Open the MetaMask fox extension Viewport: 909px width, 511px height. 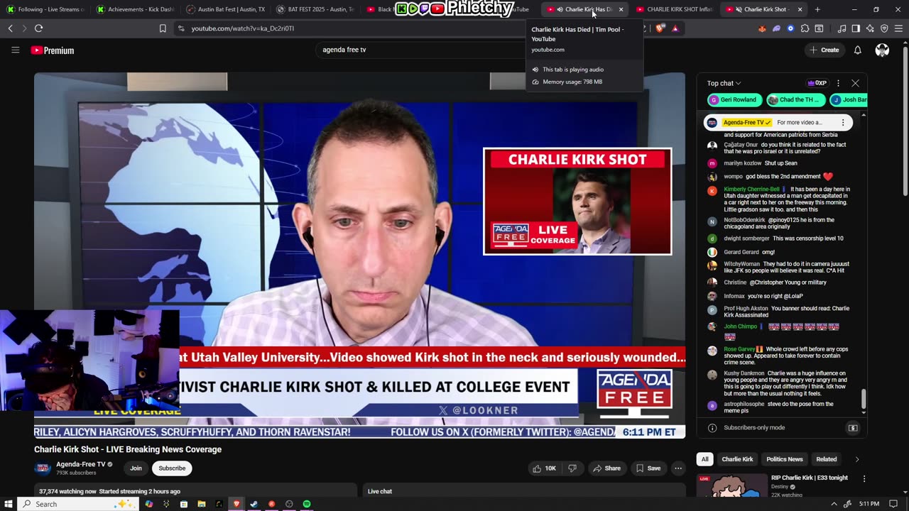click(762, 28)
